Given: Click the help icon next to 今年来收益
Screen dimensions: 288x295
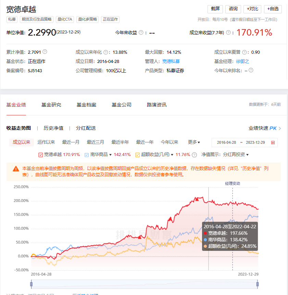Looking at the screenshot, I should point(141,33).
